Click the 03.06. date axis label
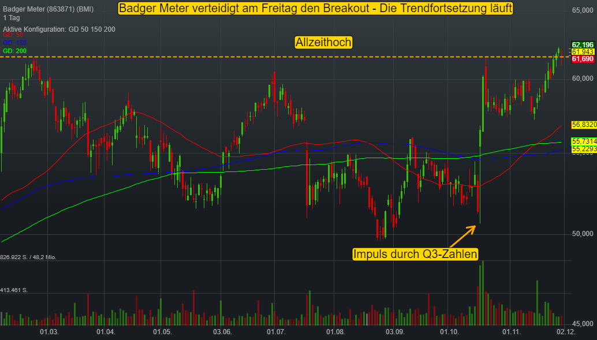597x340 pixels. pos(222,332)
